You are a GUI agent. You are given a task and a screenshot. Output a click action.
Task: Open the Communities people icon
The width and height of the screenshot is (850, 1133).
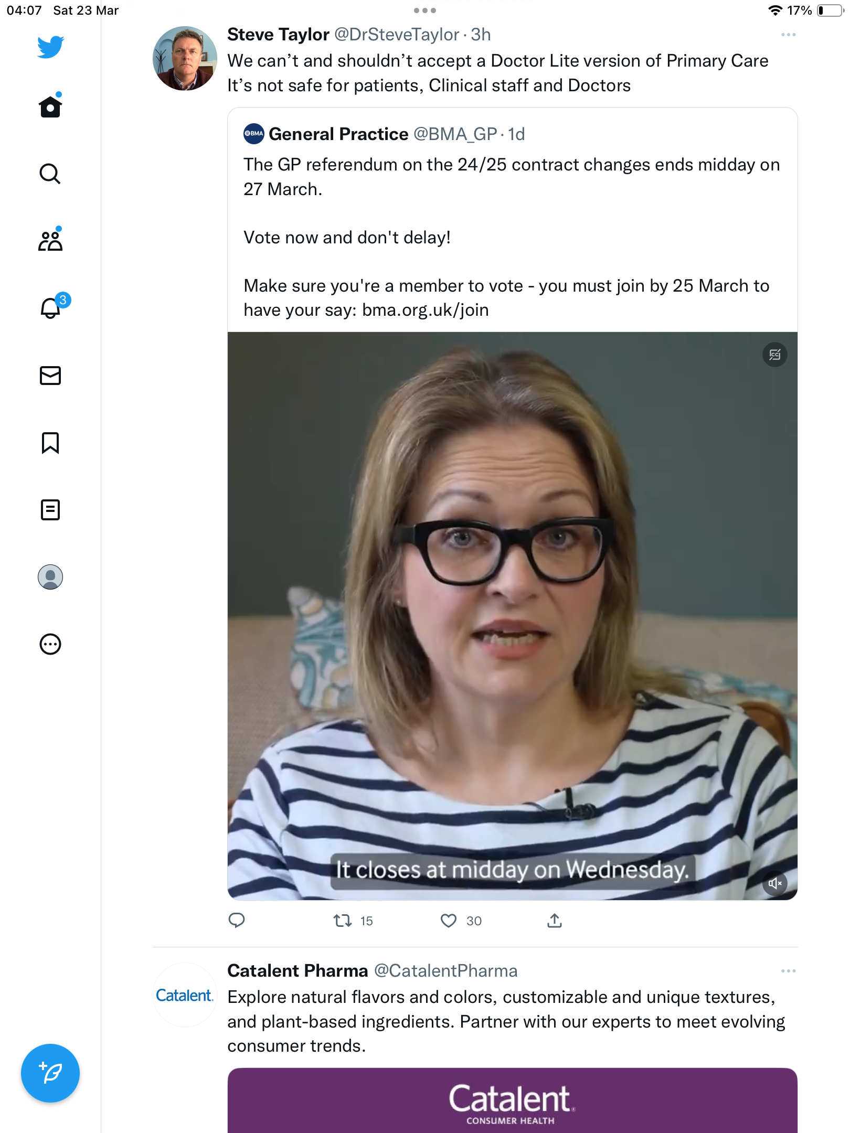50,240
